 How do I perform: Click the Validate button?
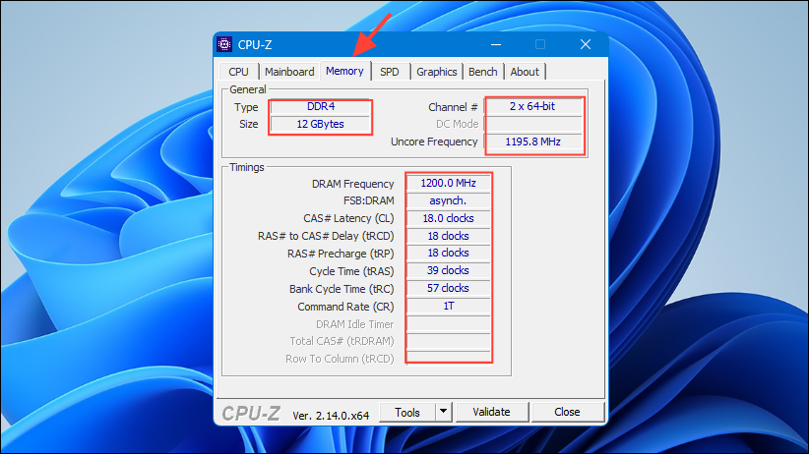pyautogui.click(x=492, y=412)
